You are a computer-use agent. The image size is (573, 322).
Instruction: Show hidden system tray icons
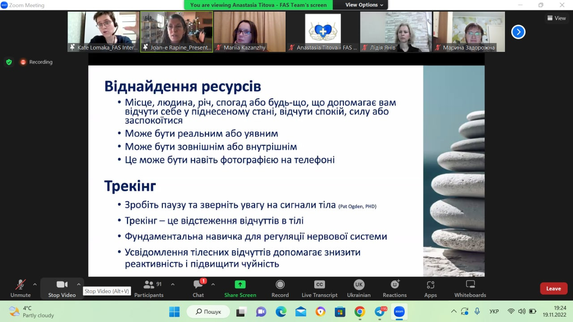454,311
